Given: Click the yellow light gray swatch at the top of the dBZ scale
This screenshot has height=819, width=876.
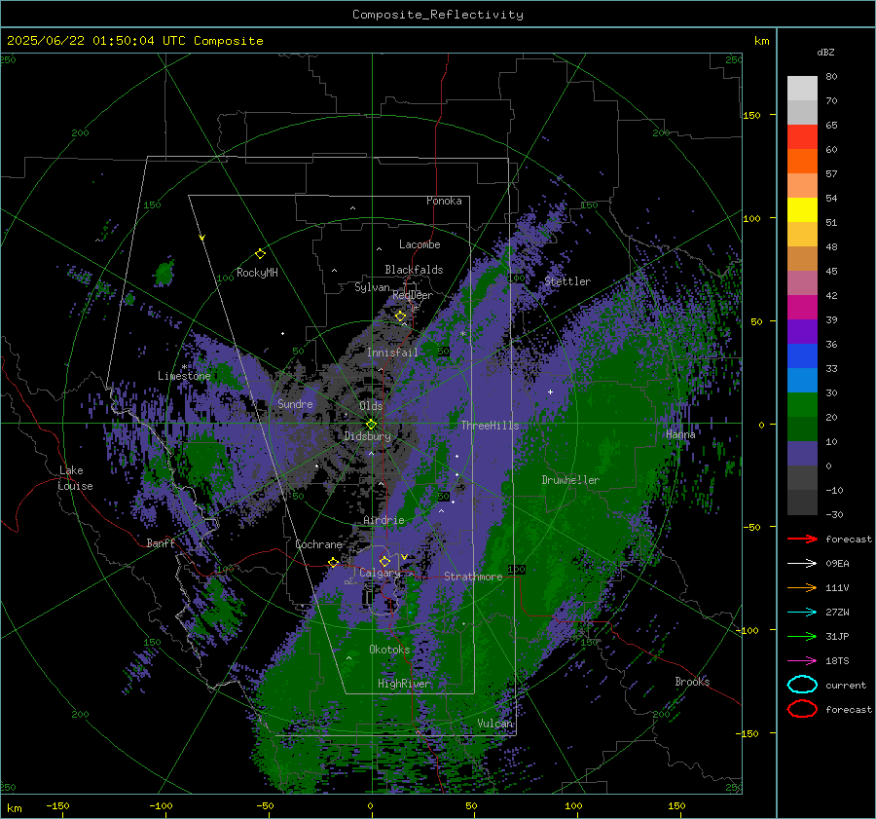Looking at the screenshot, I should [802, 88].
